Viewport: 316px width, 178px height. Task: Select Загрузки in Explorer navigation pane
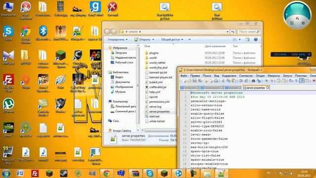[x=118, y=53]
